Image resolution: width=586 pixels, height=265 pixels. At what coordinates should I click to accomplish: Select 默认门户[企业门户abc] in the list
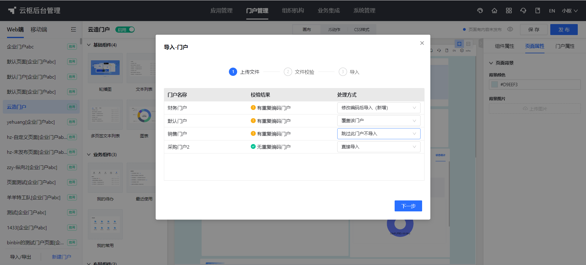pyautogui.click(x=41, y=77)
